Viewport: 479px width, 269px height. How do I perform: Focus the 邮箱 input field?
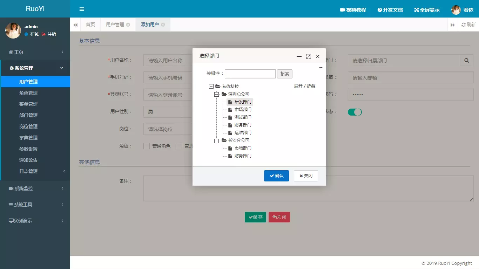(x=411, y=77)
